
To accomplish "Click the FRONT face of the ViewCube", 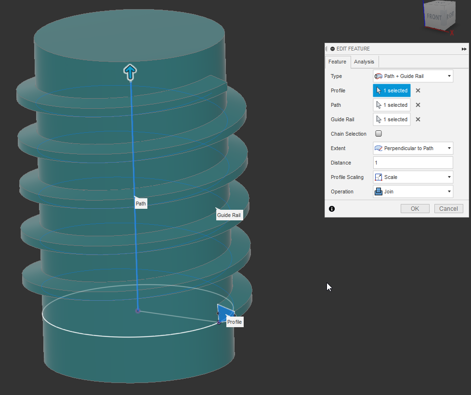I will pyautogui.click(x=434, y=16).
